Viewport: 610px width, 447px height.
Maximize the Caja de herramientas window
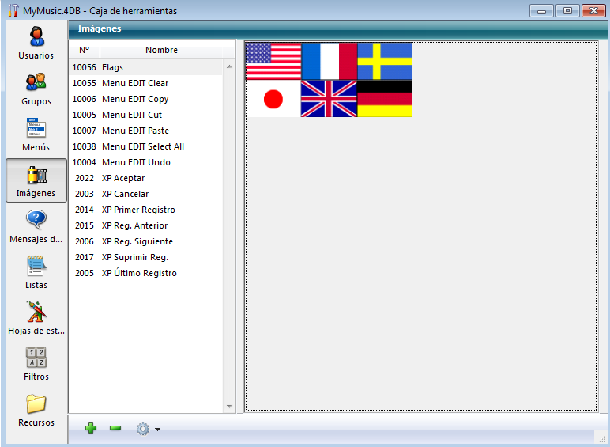click(x=567, y=10)
